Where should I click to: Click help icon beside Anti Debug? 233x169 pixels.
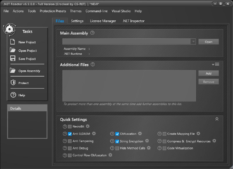[65, 148]
